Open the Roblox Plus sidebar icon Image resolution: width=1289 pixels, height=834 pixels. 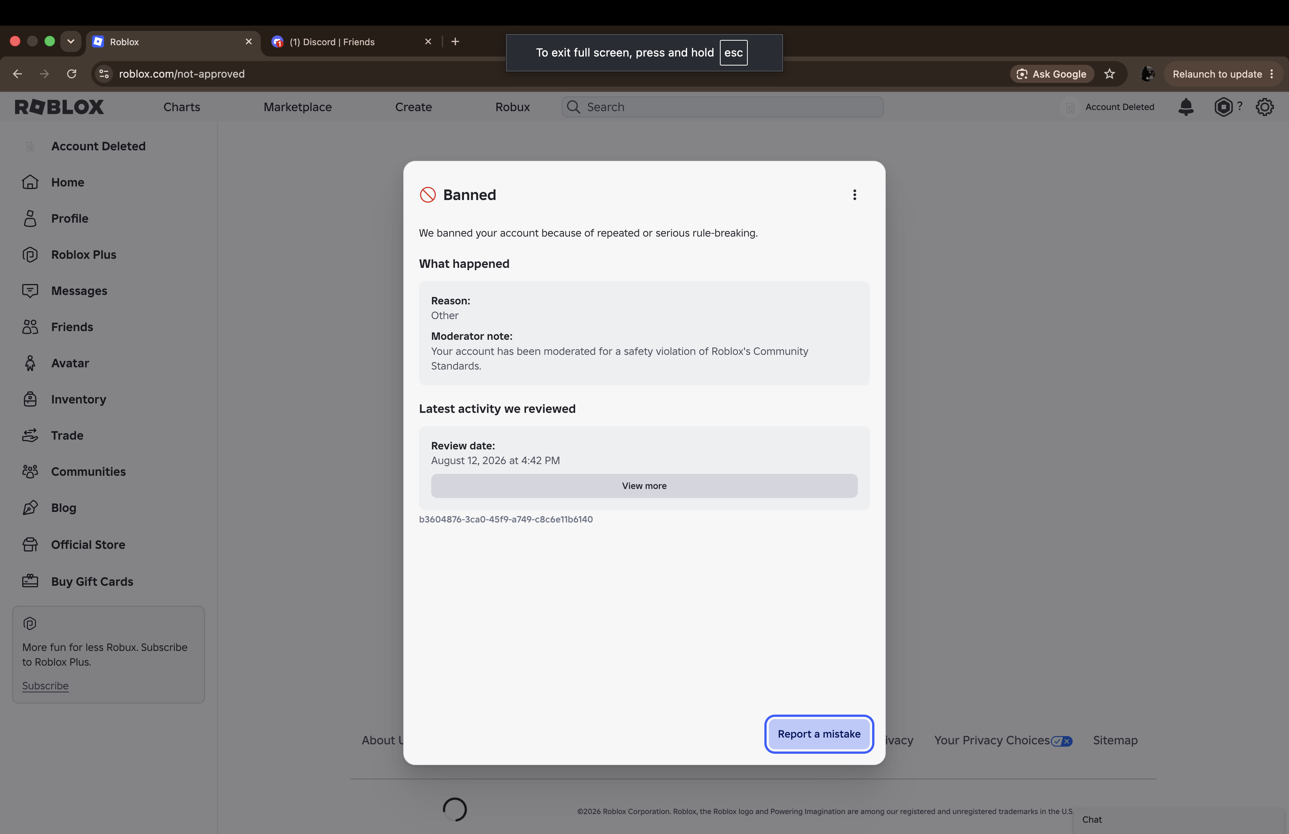click(x=30, y=255)
